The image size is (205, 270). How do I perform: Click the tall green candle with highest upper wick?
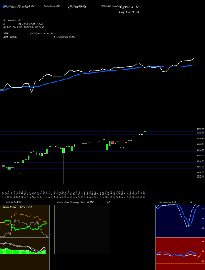(x=107, y=147)
